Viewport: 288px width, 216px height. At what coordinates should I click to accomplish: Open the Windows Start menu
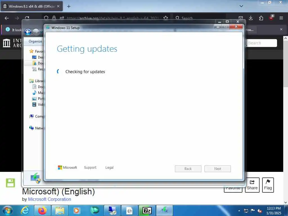(x=8, y=210)
